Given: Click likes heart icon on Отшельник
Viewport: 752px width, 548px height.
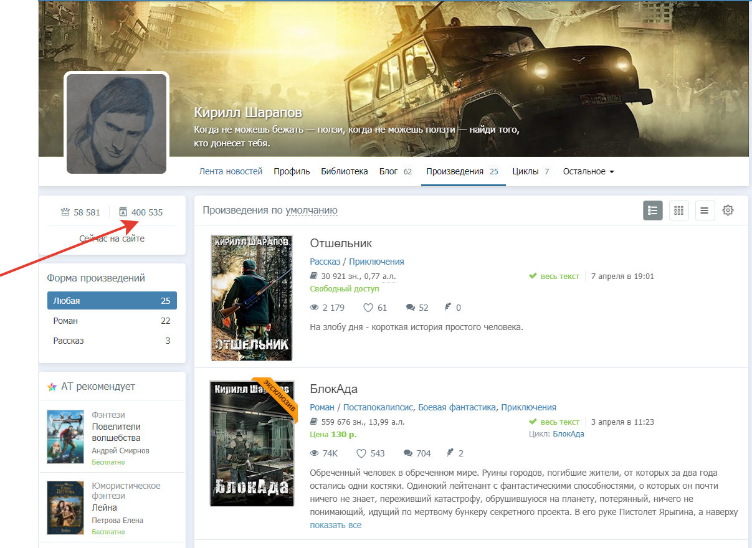Looking at the screenshot, I should [x=368, y=308].
